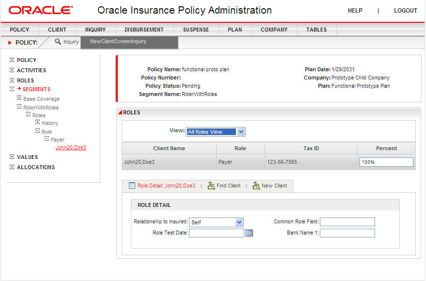Expand the ACTIVITIES tree node
426x281 pixels.
coord(12,70)
